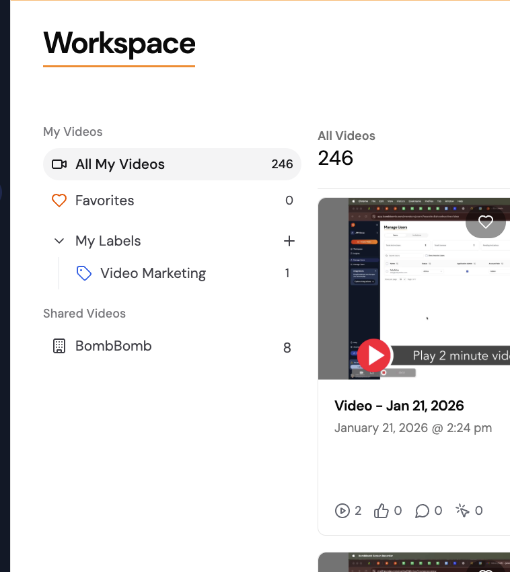Click the cursor clicks icon on video card
510x572 pixels.
(x=463, y=510)
